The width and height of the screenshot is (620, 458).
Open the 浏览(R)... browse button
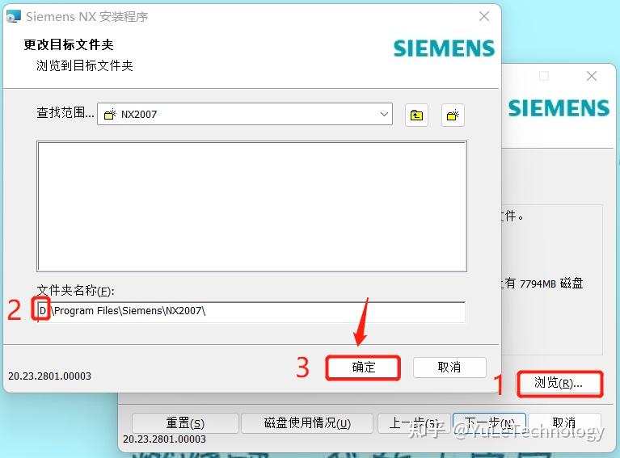pyautogui.click(x=559, y=384)
